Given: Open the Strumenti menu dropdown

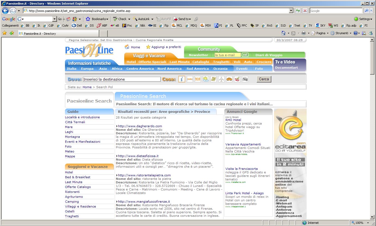Looking at the screenshot, I should (341, 33).
